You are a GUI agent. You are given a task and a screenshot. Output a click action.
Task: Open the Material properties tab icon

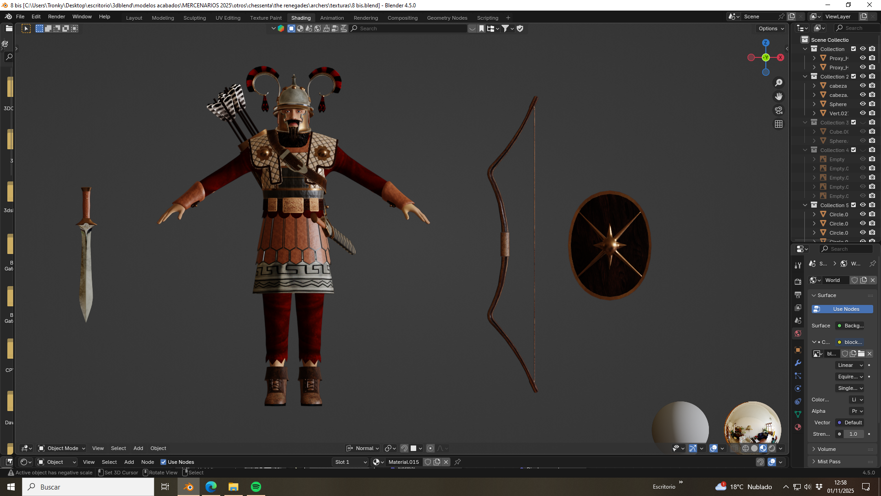798,427
